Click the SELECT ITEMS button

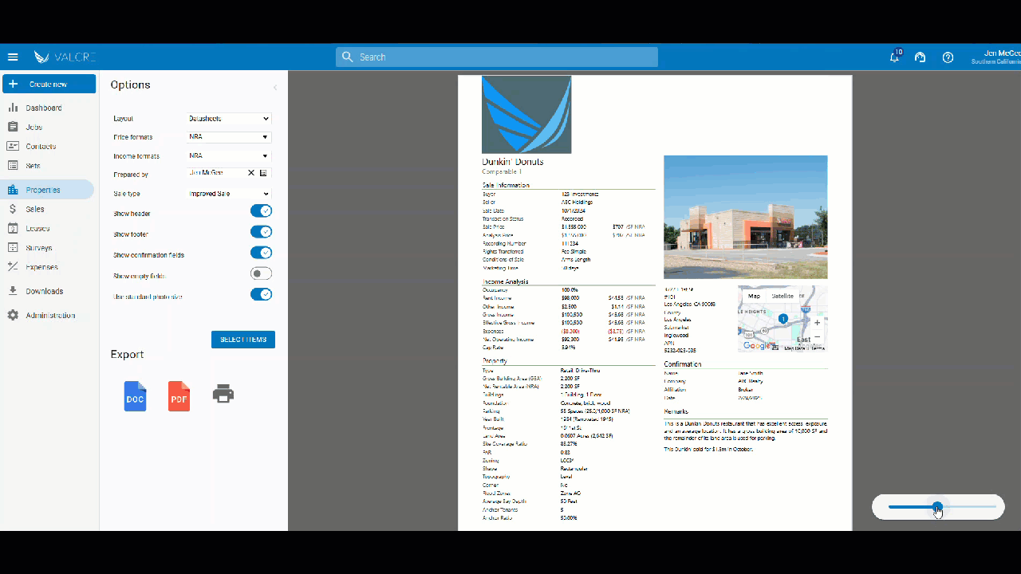243,340
